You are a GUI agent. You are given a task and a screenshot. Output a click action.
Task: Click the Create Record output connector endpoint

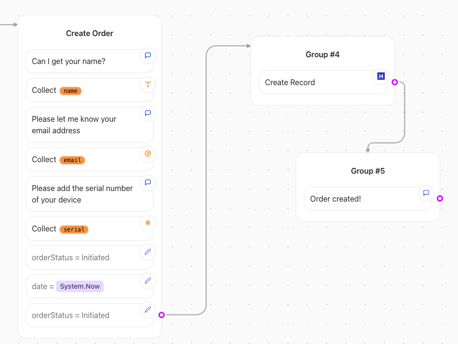click(x=394, y=82)
